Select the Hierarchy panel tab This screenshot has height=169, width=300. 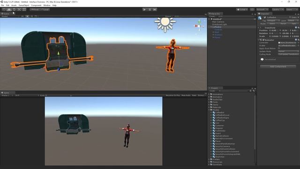216,14
